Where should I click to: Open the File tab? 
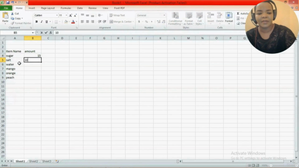[6, 8]
